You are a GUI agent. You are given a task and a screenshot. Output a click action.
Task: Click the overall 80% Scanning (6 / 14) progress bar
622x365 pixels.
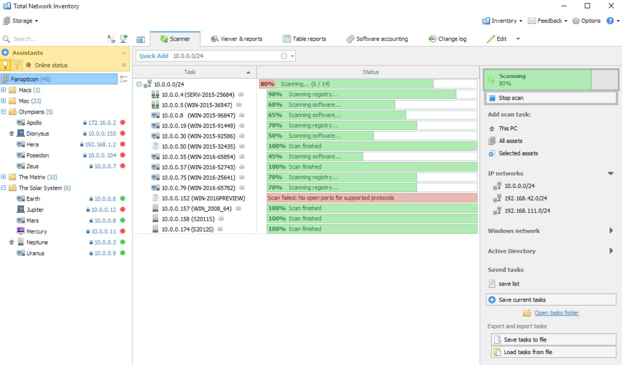(368, 84)
